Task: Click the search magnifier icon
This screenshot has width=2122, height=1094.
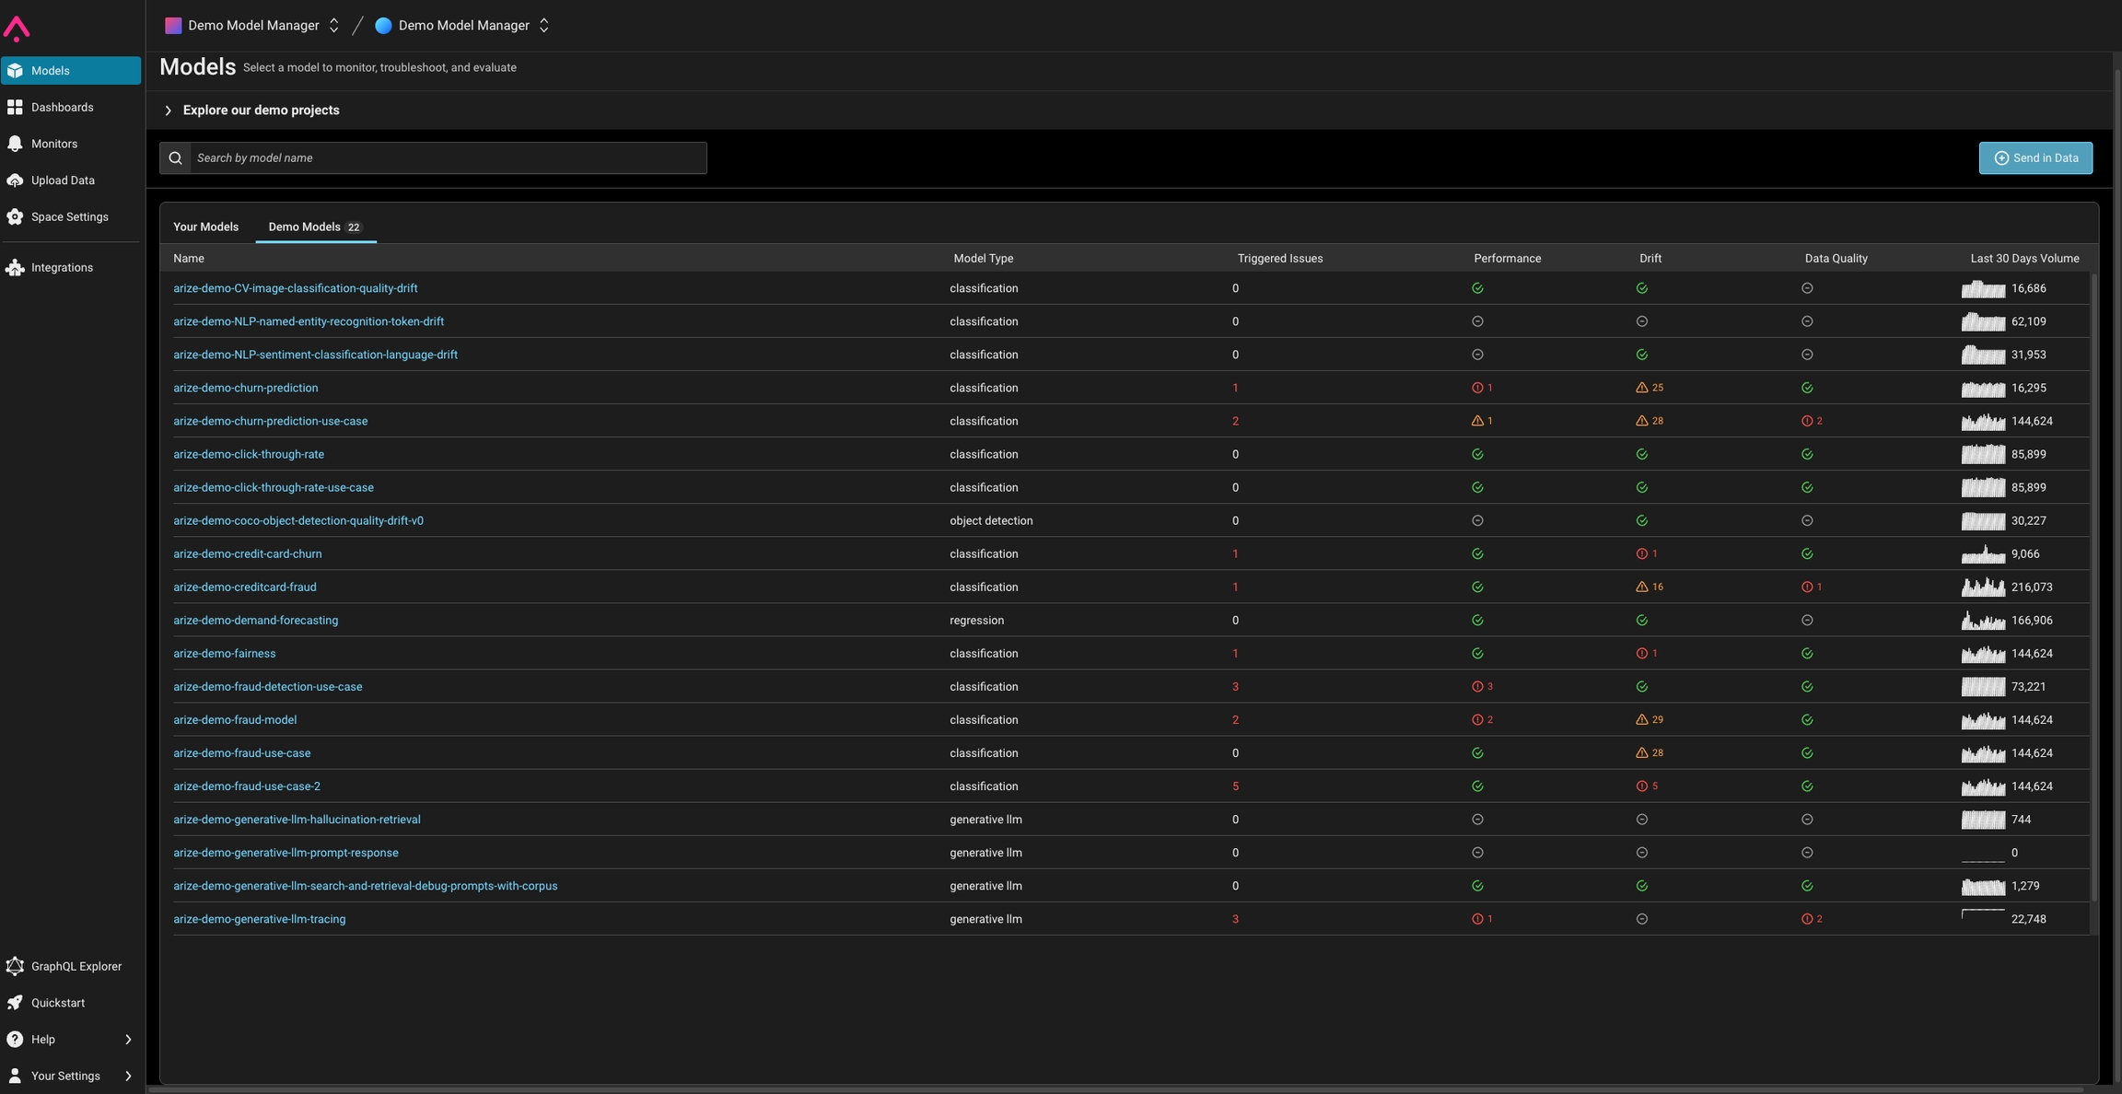Action: pos(175,158)
